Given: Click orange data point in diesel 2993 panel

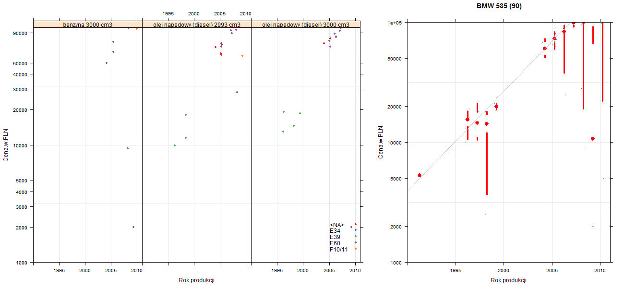Looking at the screenshot, I should [242, 56].
